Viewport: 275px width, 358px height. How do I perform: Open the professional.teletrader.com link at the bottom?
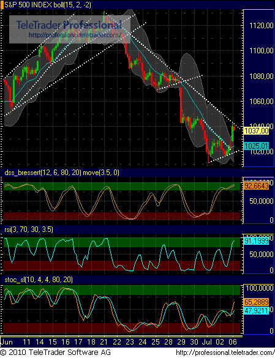[225, 352]
